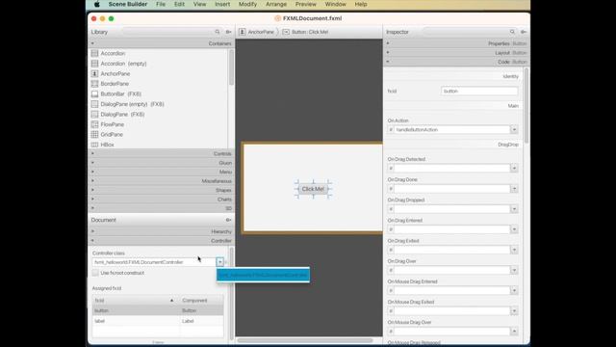Select the GridPane library icon
The height and width of the screenshot is (347, 616).
(x=94, y=135)
